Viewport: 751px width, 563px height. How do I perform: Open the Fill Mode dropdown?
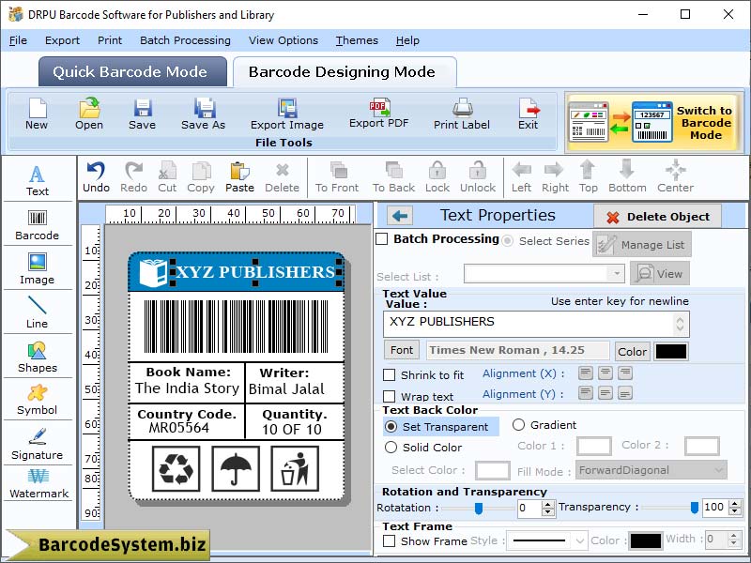tap(719, 470)
